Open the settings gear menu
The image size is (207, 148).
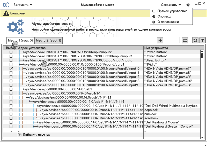(x=188, y=5)
